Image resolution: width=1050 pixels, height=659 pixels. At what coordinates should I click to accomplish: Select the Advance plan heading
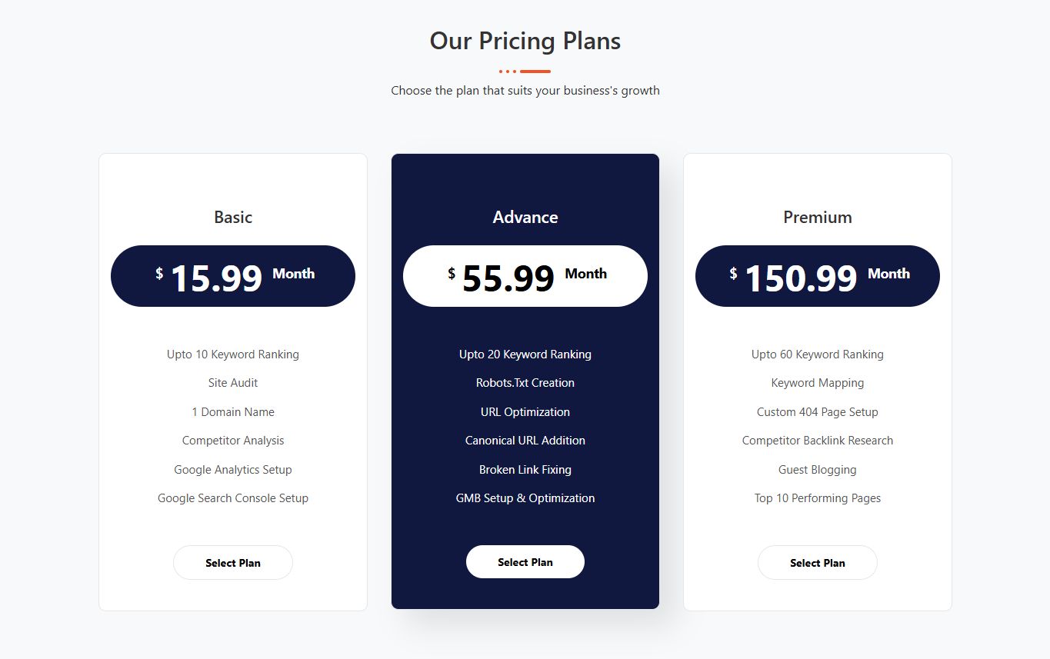(x=525, y=218)
